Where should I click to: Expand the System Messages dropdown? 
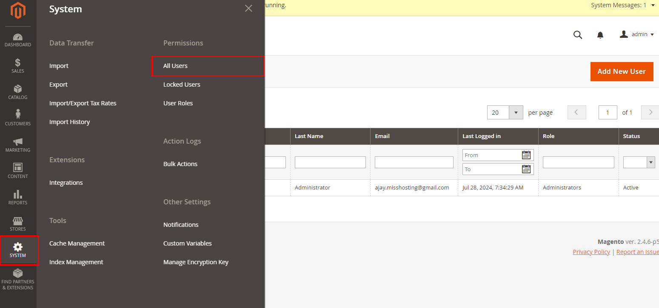(653, 5)
